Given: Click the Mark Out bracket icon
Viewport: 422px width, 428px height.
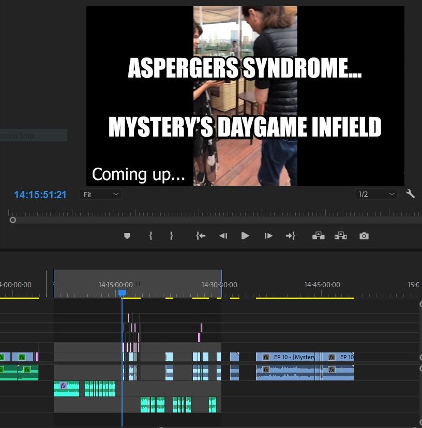Looking at the screenshot, I should (x=171, y=236).
